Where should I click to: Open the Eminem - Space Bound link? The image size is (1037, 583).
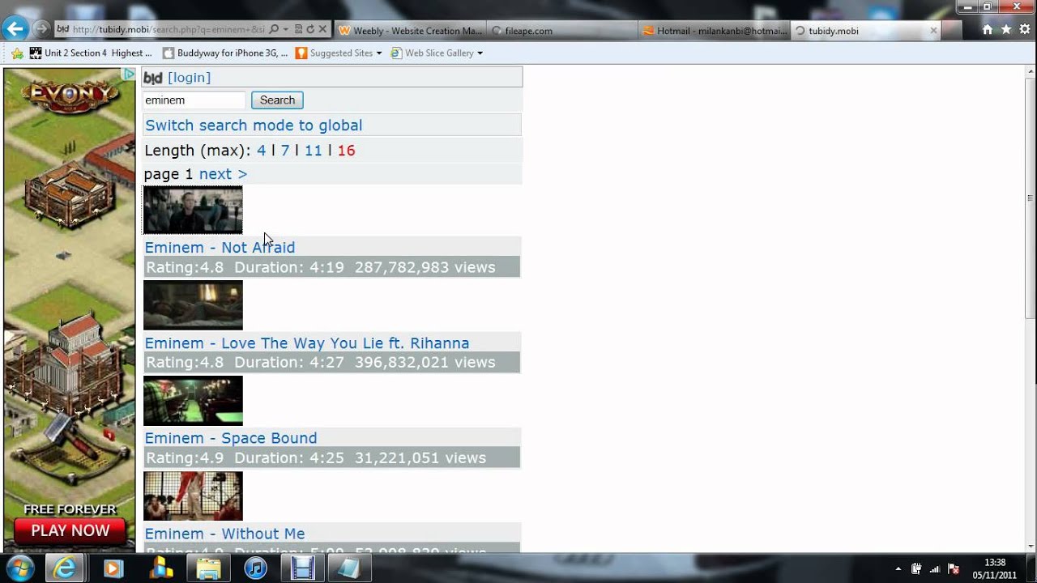[x=231, y=438]
